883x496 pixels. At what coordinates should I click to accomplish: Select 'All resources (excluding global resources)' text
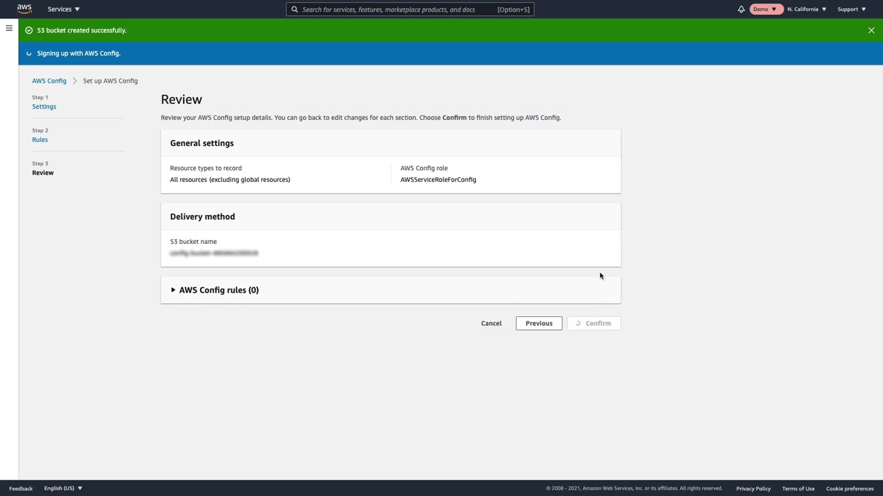pyautogui.click(x=230, y=180)
